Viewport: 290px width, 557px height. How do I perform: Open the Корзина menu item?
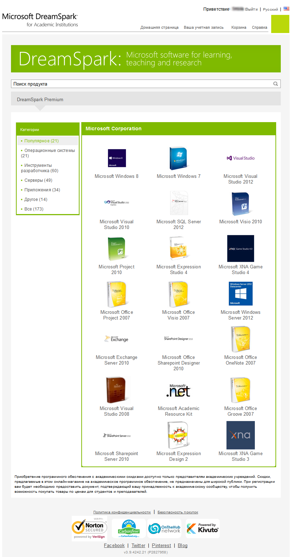pyautogui.click(x=239, y=27)
